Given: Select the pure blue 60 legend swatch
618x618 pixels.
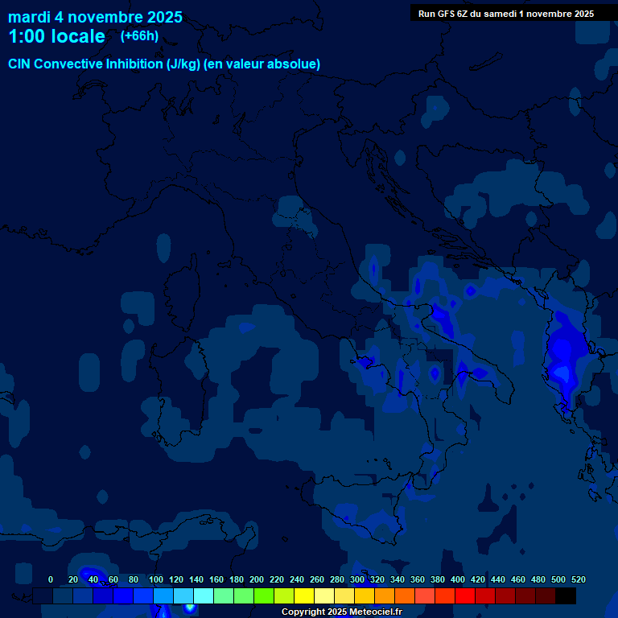Looking at the screenshot, I should [123, 596].
